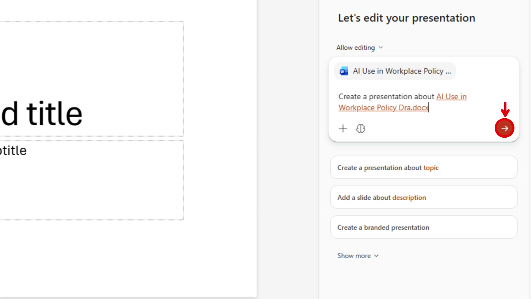Send the prompt with the red arrow button
The height and width of the screenshot is (299, 532).
504,128
